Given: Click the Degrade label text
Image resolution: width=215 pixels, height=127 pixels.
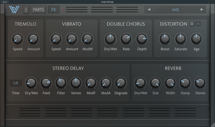Looking at the screenshot, I should pyautogui.click(x=121, y=93).
